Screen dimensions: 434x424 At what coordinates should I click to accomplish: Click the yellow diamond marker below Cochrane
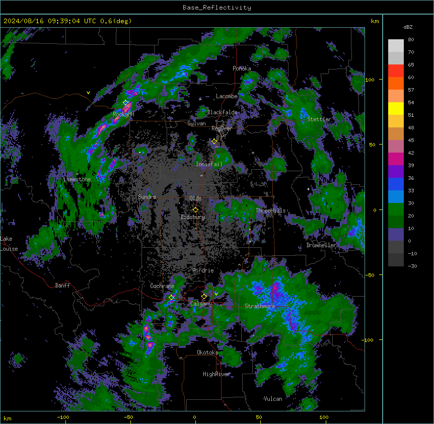click(x=171, y=297)
